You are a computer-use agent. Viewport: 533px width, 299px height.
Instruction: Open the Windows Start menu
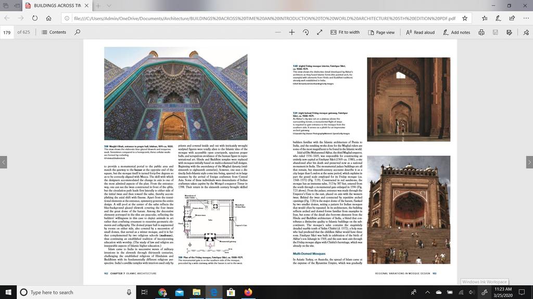8,292
